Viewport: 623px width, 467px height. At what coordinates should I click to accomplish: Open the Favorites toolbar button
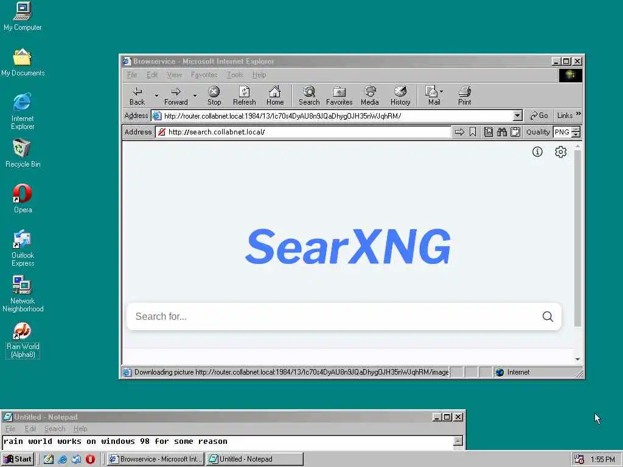coord(339,96)
